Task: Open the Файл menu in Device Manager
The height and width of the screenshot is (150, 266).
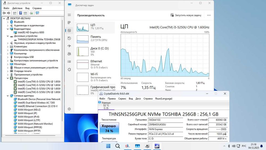Action: (6, 8)
